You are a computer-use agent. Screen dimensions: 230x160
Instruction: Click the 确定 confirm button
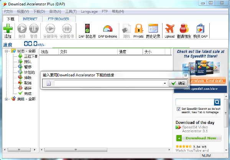pos(178,83)
